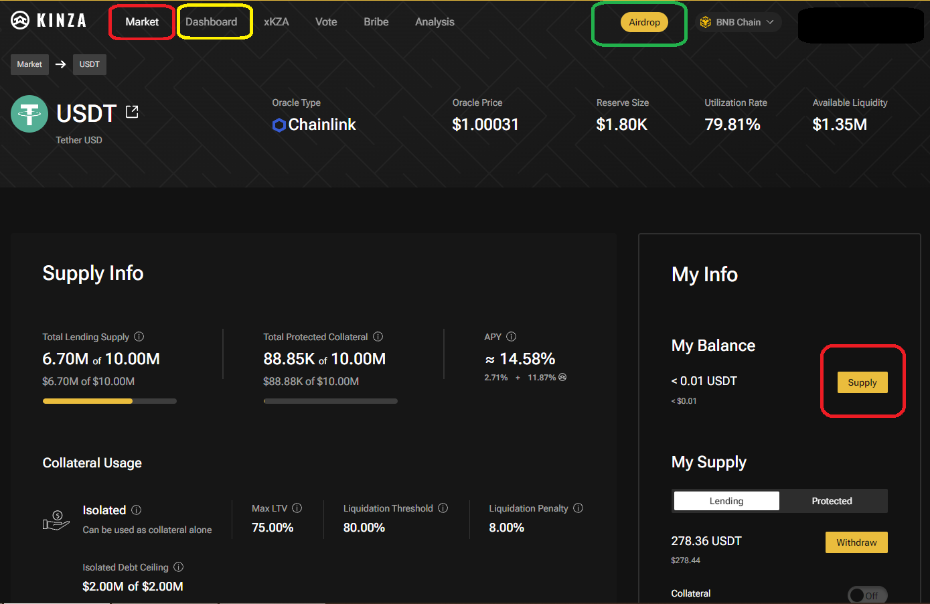Click the Market breadcrumb
930x604 pixels.
click(29, 64)
